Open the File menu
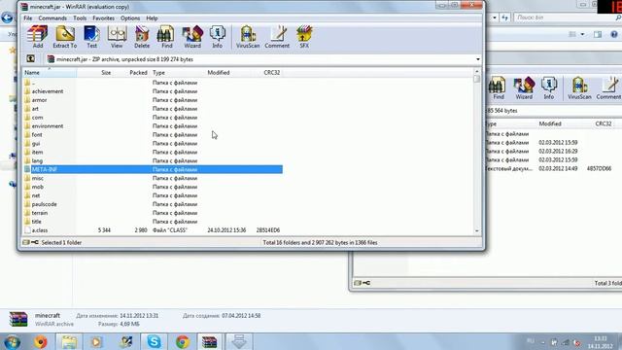This screenshot has width=622, height=350. click(28, 18)
